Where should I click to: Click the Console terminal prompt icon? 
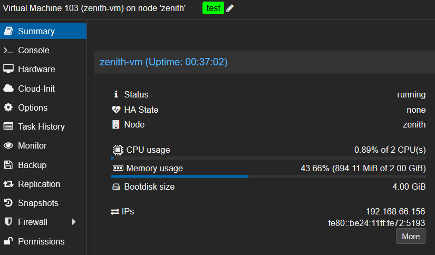pos(8,51)
